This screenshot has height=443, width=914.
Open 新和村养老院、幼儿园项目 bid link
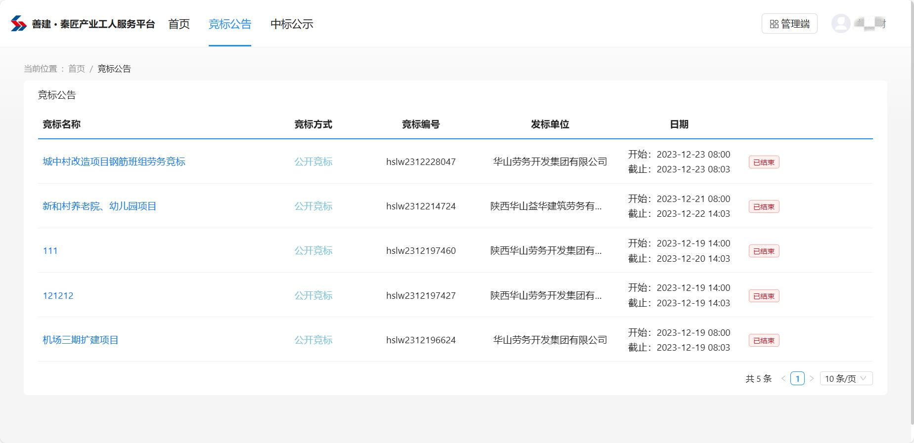click(x=99, y=206)
